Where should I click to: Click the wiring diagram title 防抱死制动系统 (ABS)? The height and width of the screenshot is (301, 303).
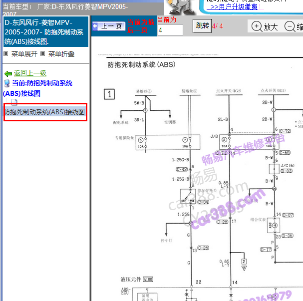(x=141, y=64)
